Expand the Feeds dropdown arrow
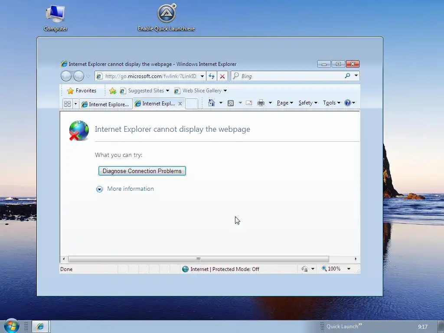This screenshot has width=444, height=333. 240,103
